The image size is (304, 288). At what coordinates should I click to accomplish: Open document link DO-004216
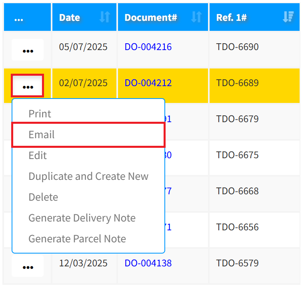click(x=148, y=47)
